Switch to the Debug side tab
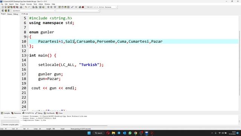The image size is (241, 136). point(15,14)
